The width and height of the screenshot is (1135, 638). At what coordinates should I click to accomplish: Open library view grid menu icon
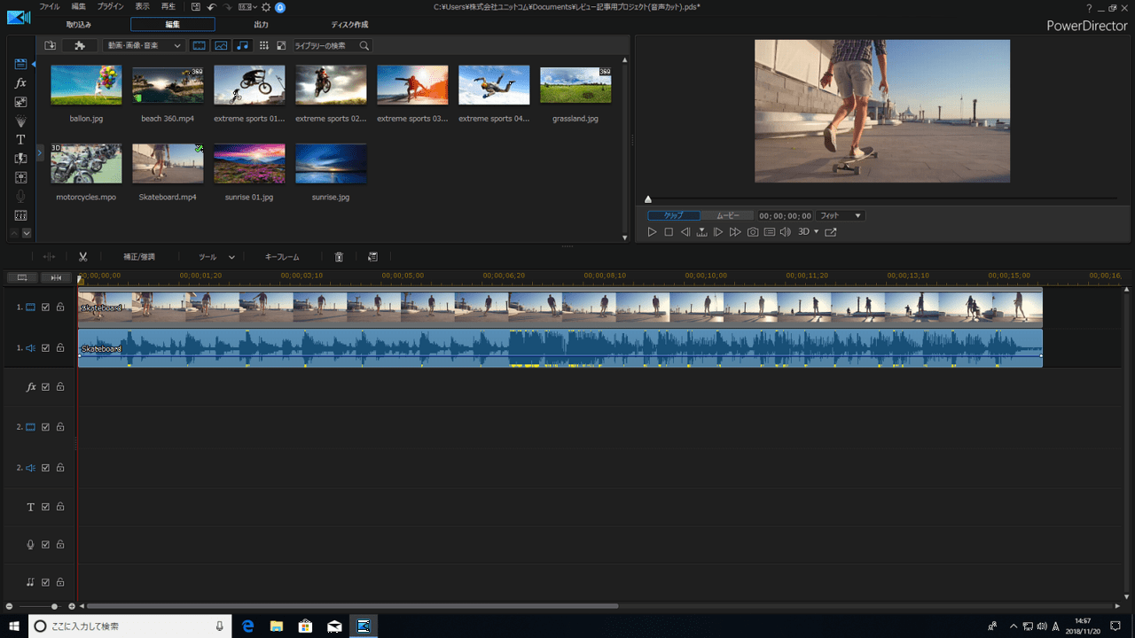[x=264, y=45]
